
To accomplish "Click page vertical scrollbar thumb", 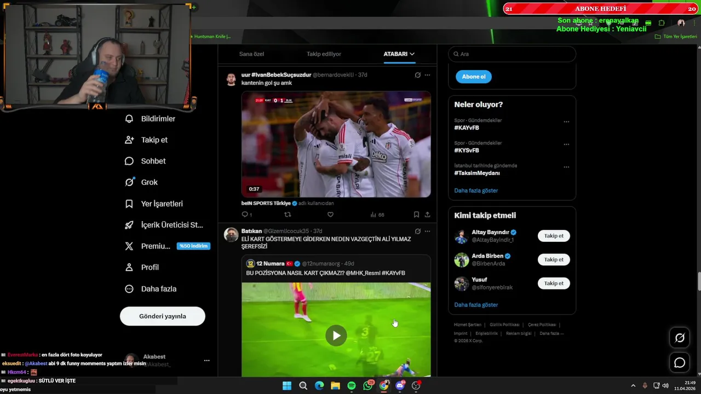I will click(x=699, y=281).
